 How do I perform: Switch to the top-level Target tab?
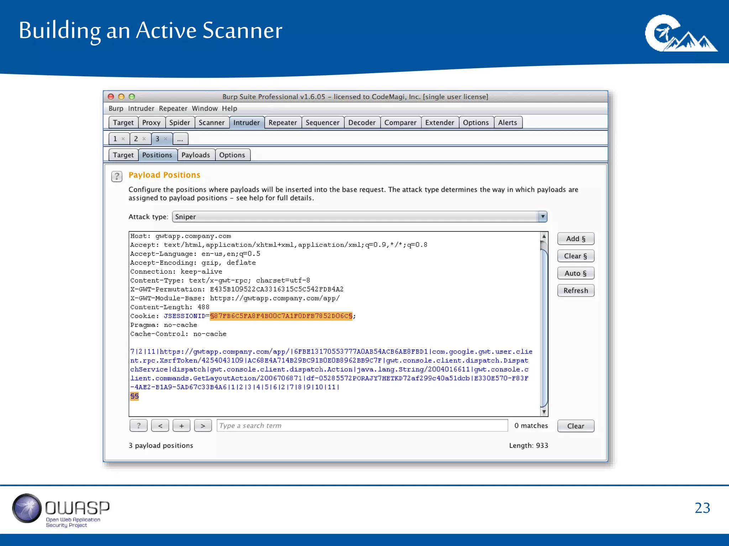pos(123,123)
